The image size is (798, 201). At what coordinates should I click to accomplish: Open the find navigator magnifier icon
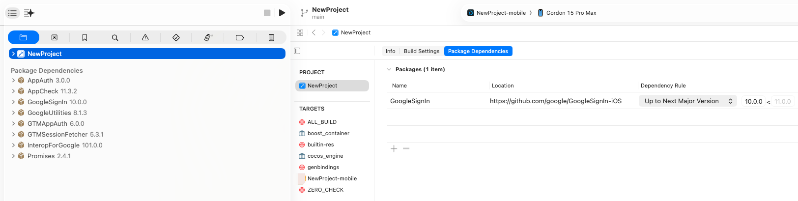115,37
